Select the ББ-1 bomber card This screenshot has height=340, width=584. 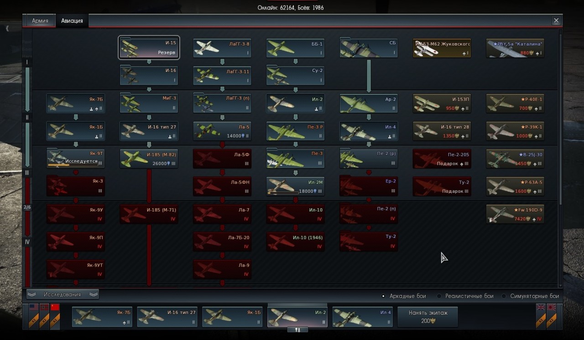click(x=295, y=48)
